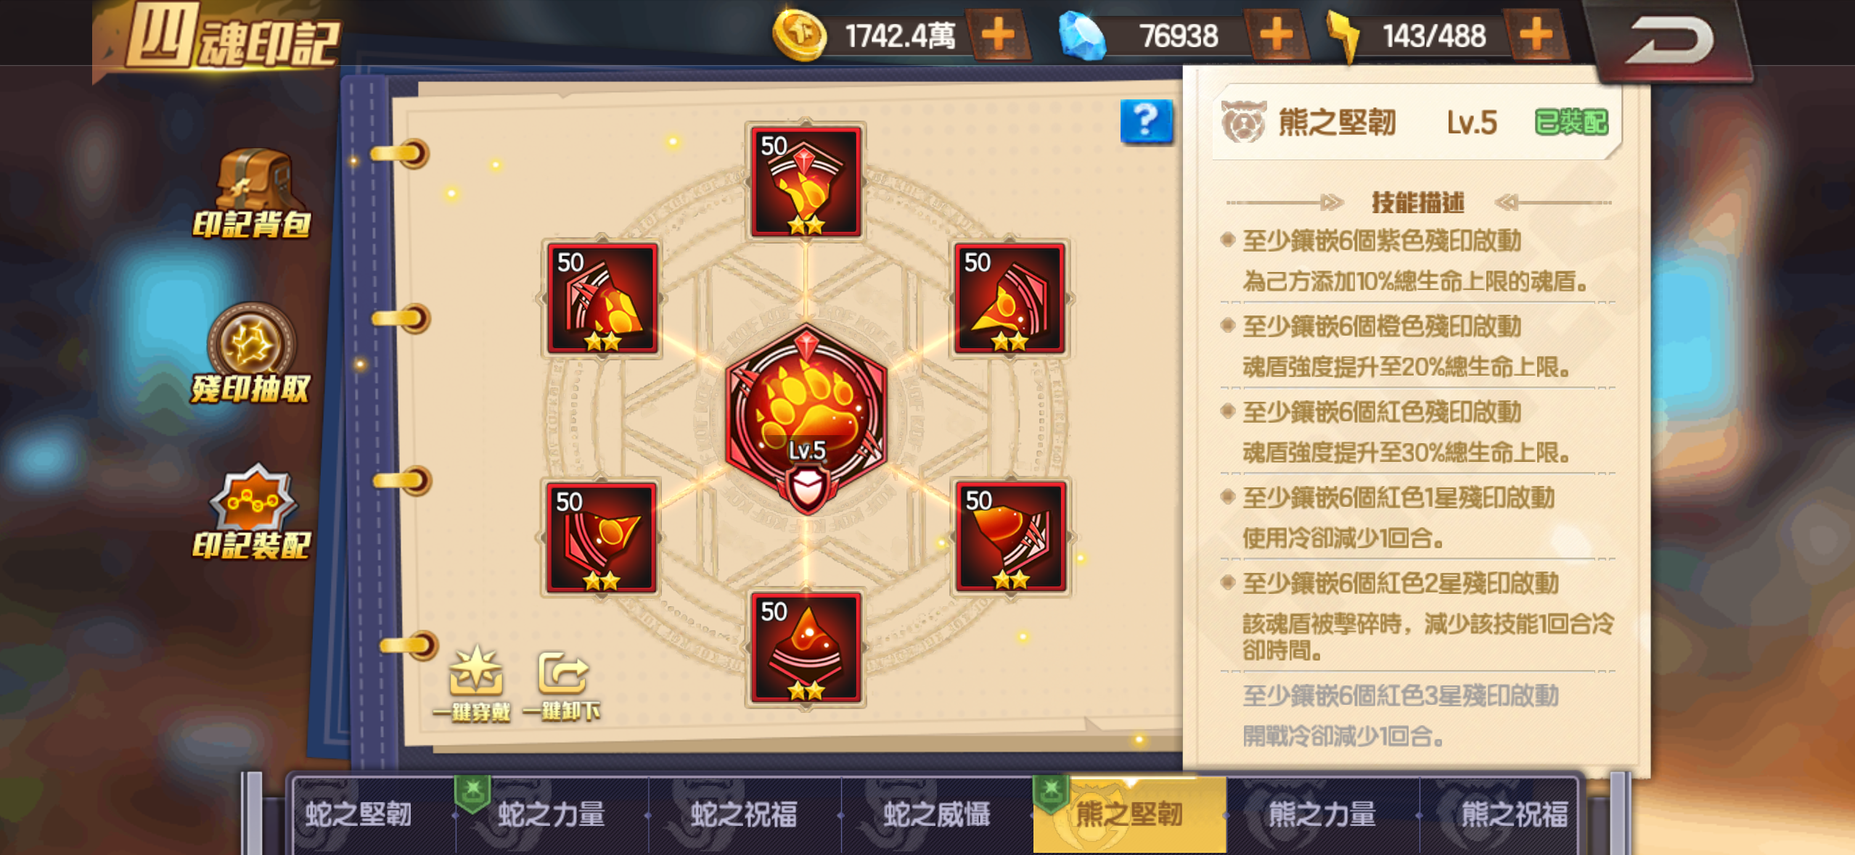Open the 印記背包 backpack icon
This screenshot has height=855, width=1855.
(253, 194)
